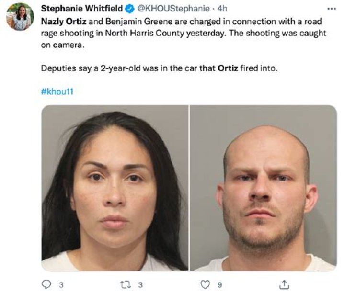Follow the #khou11 hashtag
The width and height of the screenshot is (345, 294).
click(x=57, y=91)
